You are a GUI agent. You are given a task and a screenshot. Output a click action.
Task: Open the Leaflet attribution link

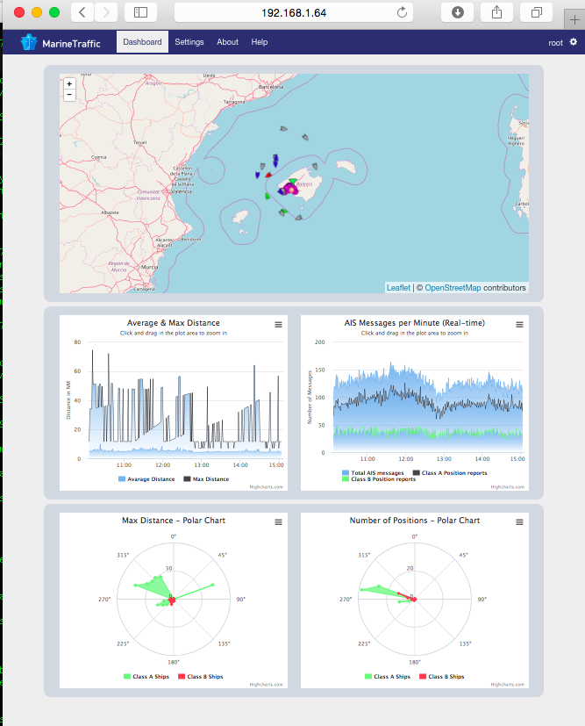click(x=398, y=288)
